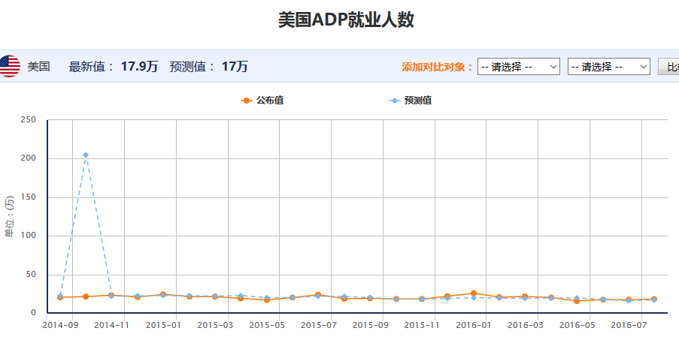Click the forecast value 17万
Image resolution: width=679 pixels, height=337 pixels.
click(x=235, y=67)
